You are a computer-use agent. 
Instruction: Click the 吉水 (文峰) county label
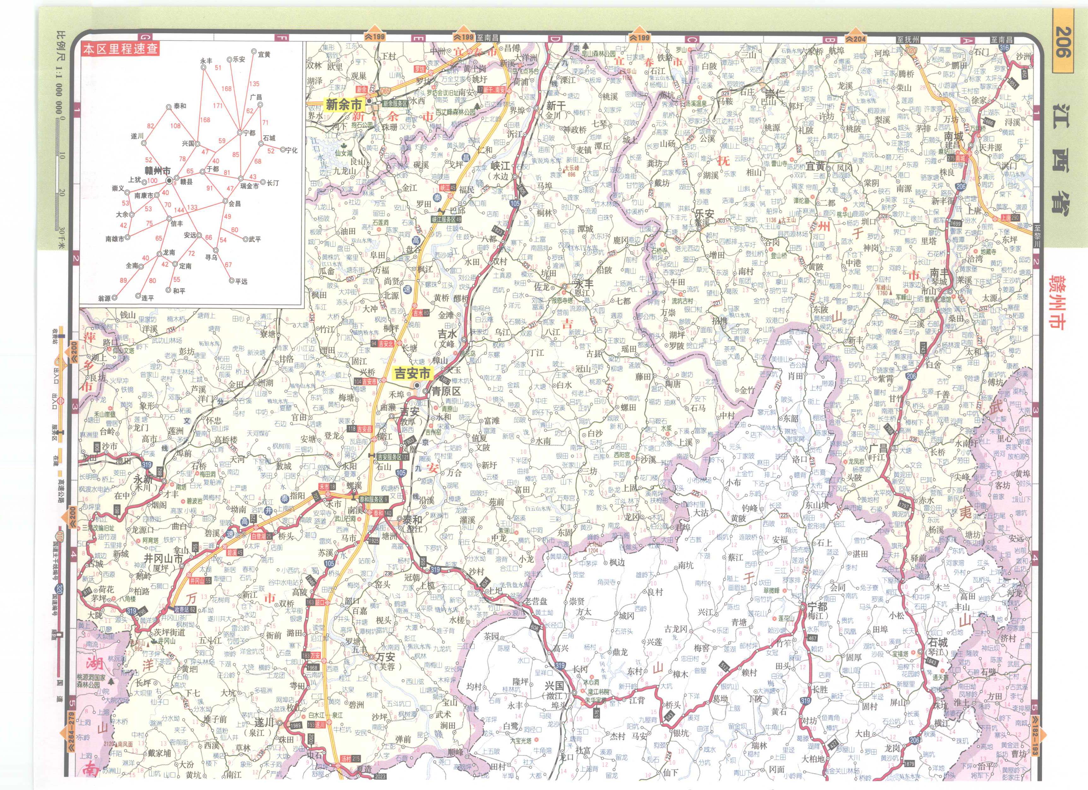coord(447,339)
